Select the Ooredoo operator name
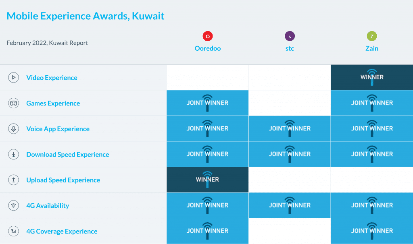413x244 pixels. [208, 48]
